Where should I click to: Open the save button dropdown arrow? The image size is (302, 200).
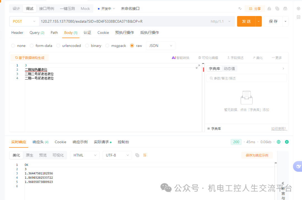tap(286, 21)
